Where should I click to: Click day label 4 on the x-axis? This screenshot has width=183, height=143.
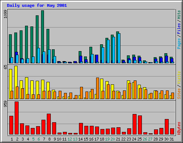28,139
